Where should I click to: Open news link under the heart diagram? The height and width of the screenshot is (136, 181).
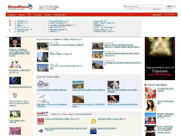[52, 90]
